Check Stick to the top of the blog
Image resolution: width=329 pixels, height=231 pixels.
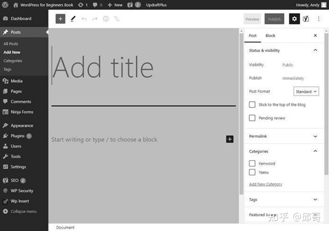pos(252,105)
